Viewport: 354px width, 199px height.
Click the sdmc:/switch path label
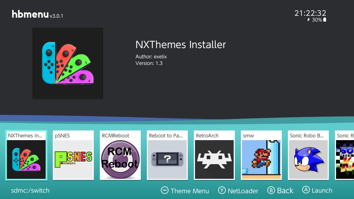pos(30,190)
